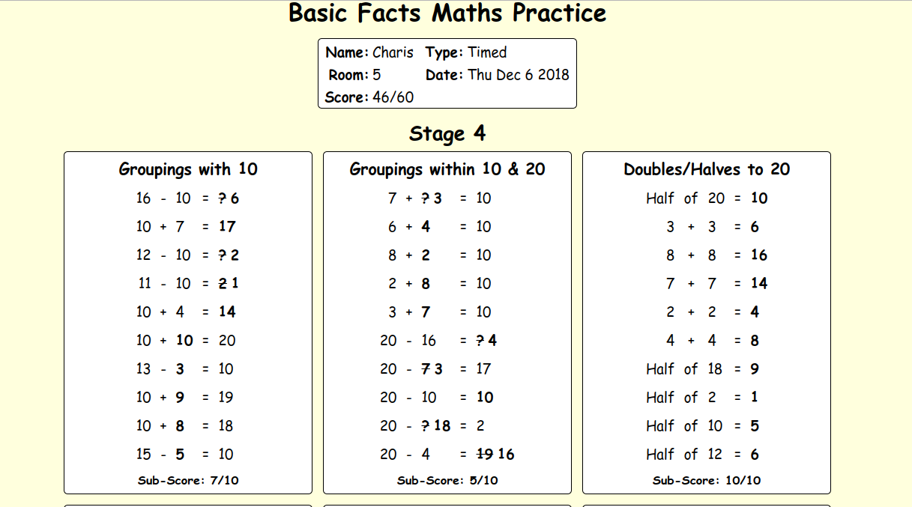The height and width of the screenshot is (507, 912).
Task: Select the Stage 4 heading
Action: pyautogui.click(x=447, y=134)
